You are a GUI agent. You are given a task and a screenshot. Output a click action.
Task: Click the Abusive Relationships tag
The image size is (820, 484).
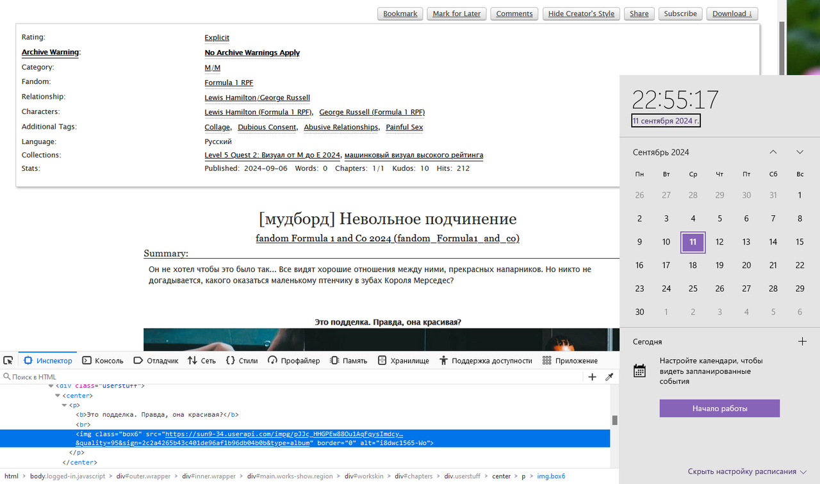click(341, 127)
